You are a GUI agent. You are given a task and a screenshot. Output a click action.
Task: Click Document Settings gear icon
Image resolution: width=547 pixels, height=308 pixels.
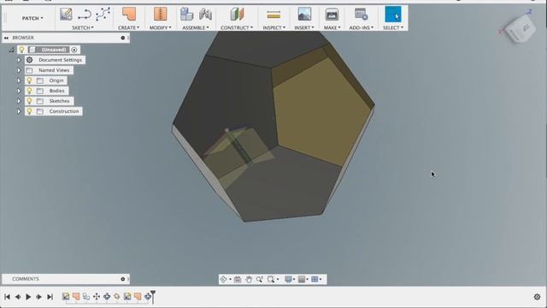pos(30,60)
